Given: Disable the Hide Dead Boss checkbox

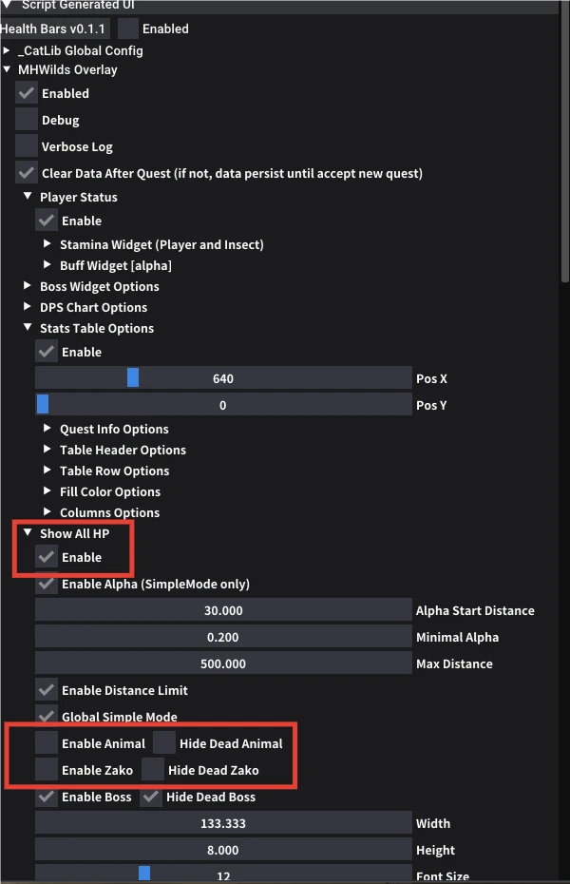Looking at the screenshot, I should pos(151,797).
